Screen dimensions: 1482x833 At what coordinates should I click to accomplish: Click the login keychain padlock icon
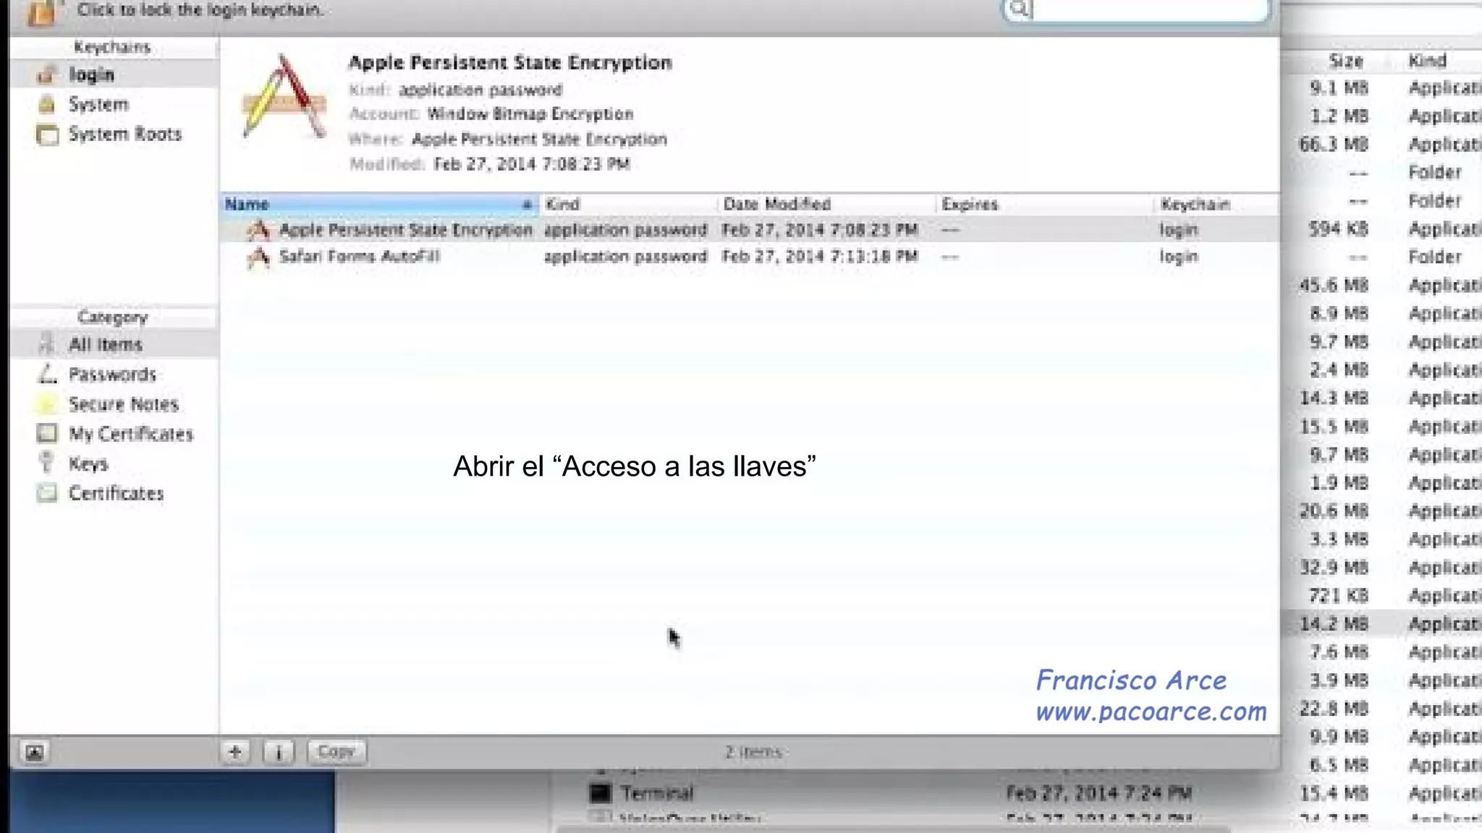[x=47, y=74]
